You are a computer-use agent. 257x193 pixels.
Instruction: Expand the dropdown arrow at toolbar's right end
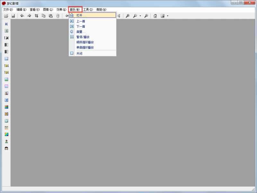tap(167, 16)
